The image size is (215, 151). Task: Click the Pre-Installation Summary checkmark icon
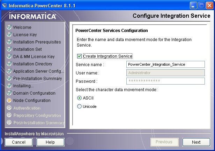click(x=9, y=78)
